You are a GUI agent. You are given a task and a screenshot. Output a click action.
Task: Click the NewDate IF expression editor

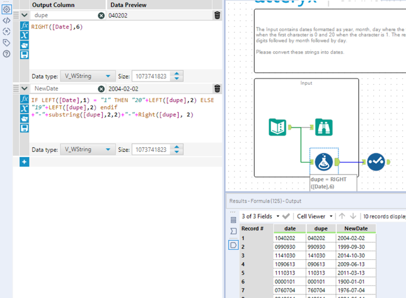coord(126,118)
